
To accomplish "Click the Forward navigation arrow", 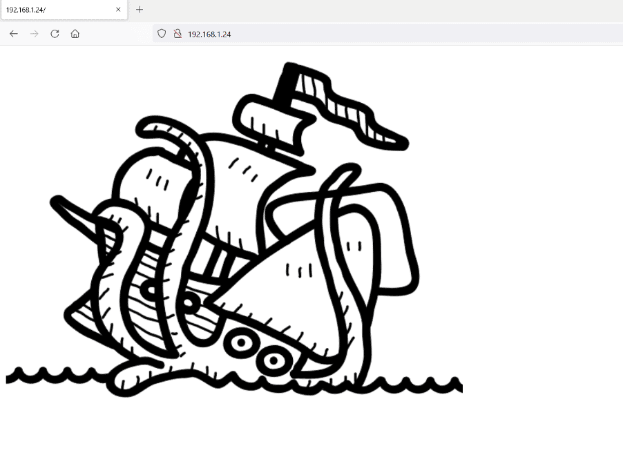I will pos(34,34).
